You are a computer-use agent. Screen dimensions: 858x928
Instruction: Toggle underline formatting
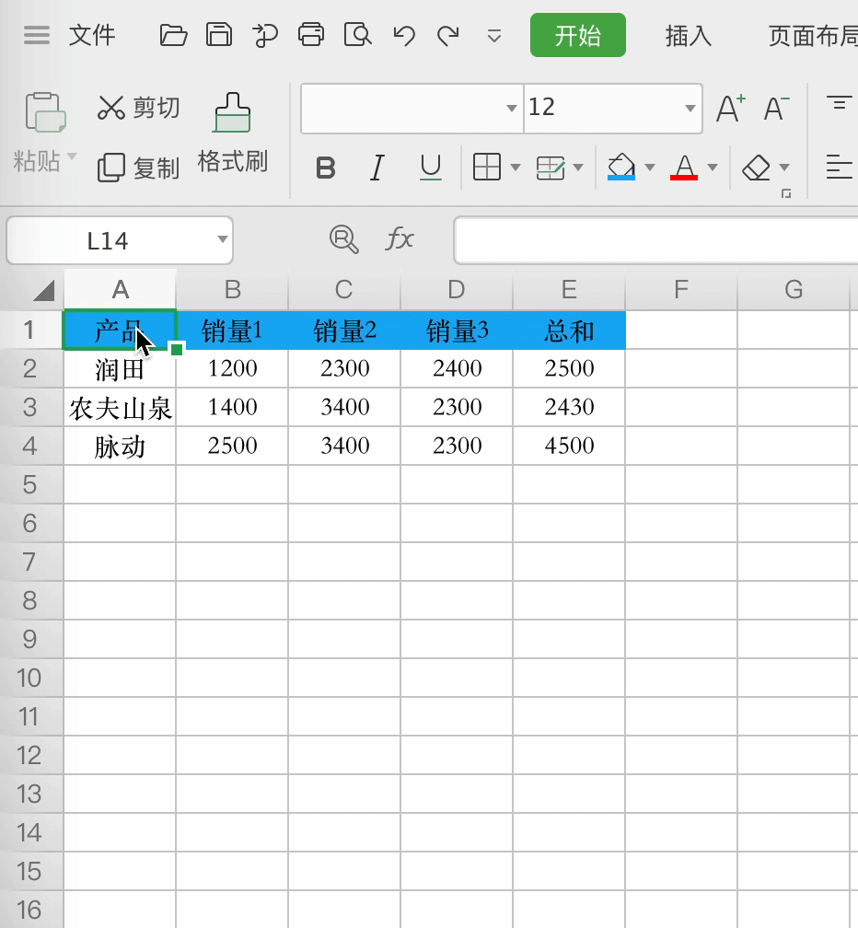431,168
